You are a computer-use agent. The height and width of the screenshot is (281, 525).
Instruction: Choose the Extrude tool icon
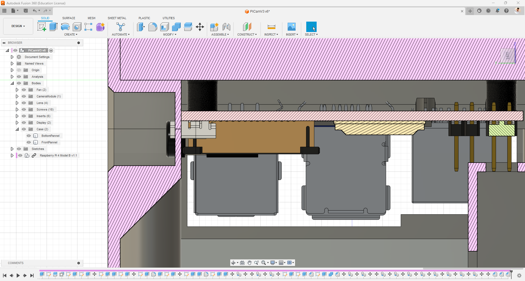coord(53,27)
